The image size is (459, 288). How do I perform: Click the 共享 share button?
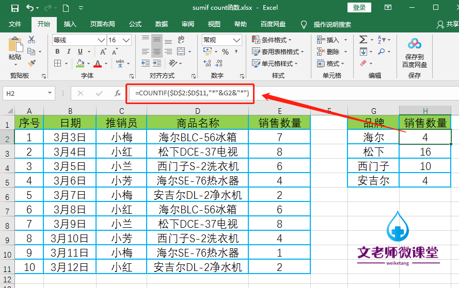coord(448,25)
